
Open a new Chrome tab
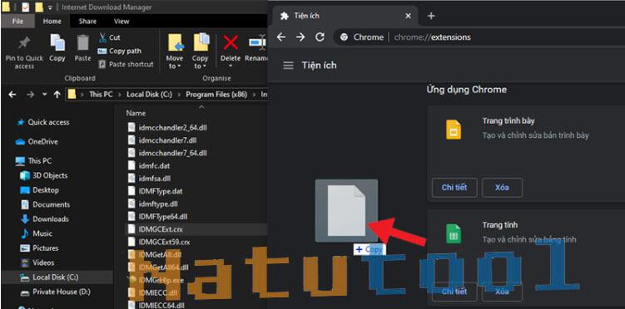(431, 16)
